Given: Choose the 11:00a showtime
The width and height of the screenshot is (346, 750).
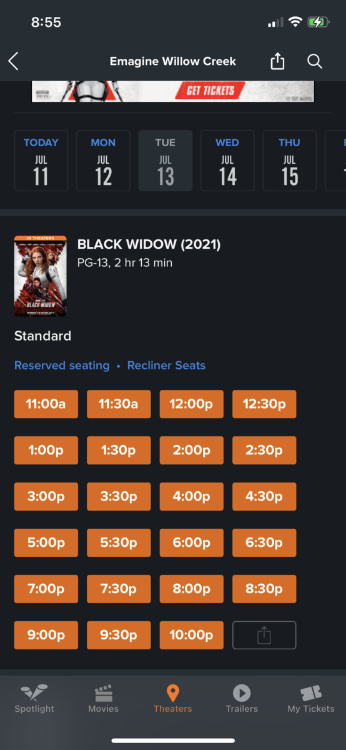Looking at the screenshot, I should [x=46, y=404].
